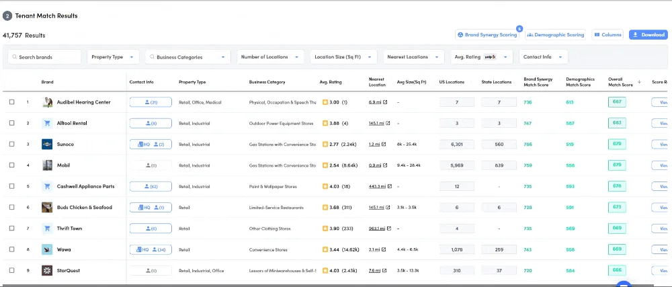
Task: Open Cashwell Appliance Parts contacts (62)
Action: click(151, 186)
